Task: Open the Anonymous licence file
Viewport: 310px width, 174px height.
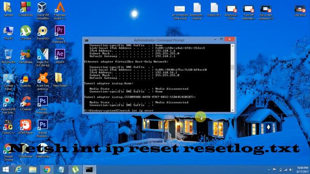Action: pyautogui.click(x=197, y=11)
